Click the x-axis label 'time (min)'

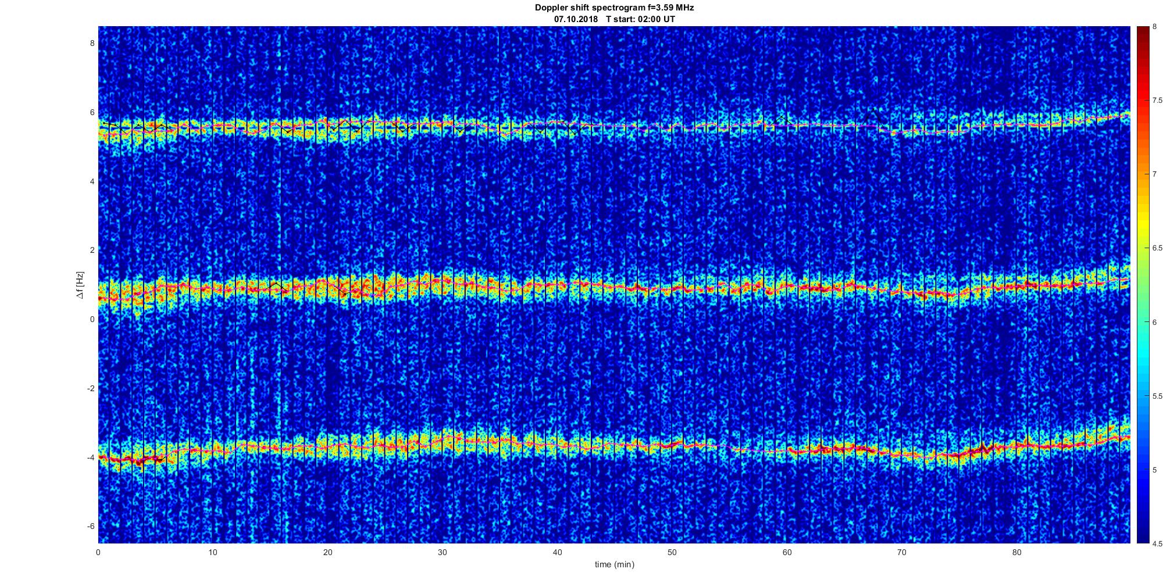614,564
